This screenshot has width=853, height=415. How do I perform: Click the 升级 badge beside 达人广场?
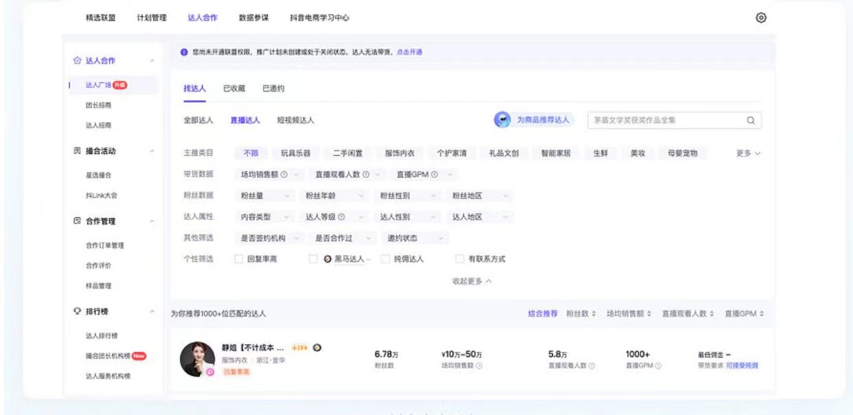(120, 85)
